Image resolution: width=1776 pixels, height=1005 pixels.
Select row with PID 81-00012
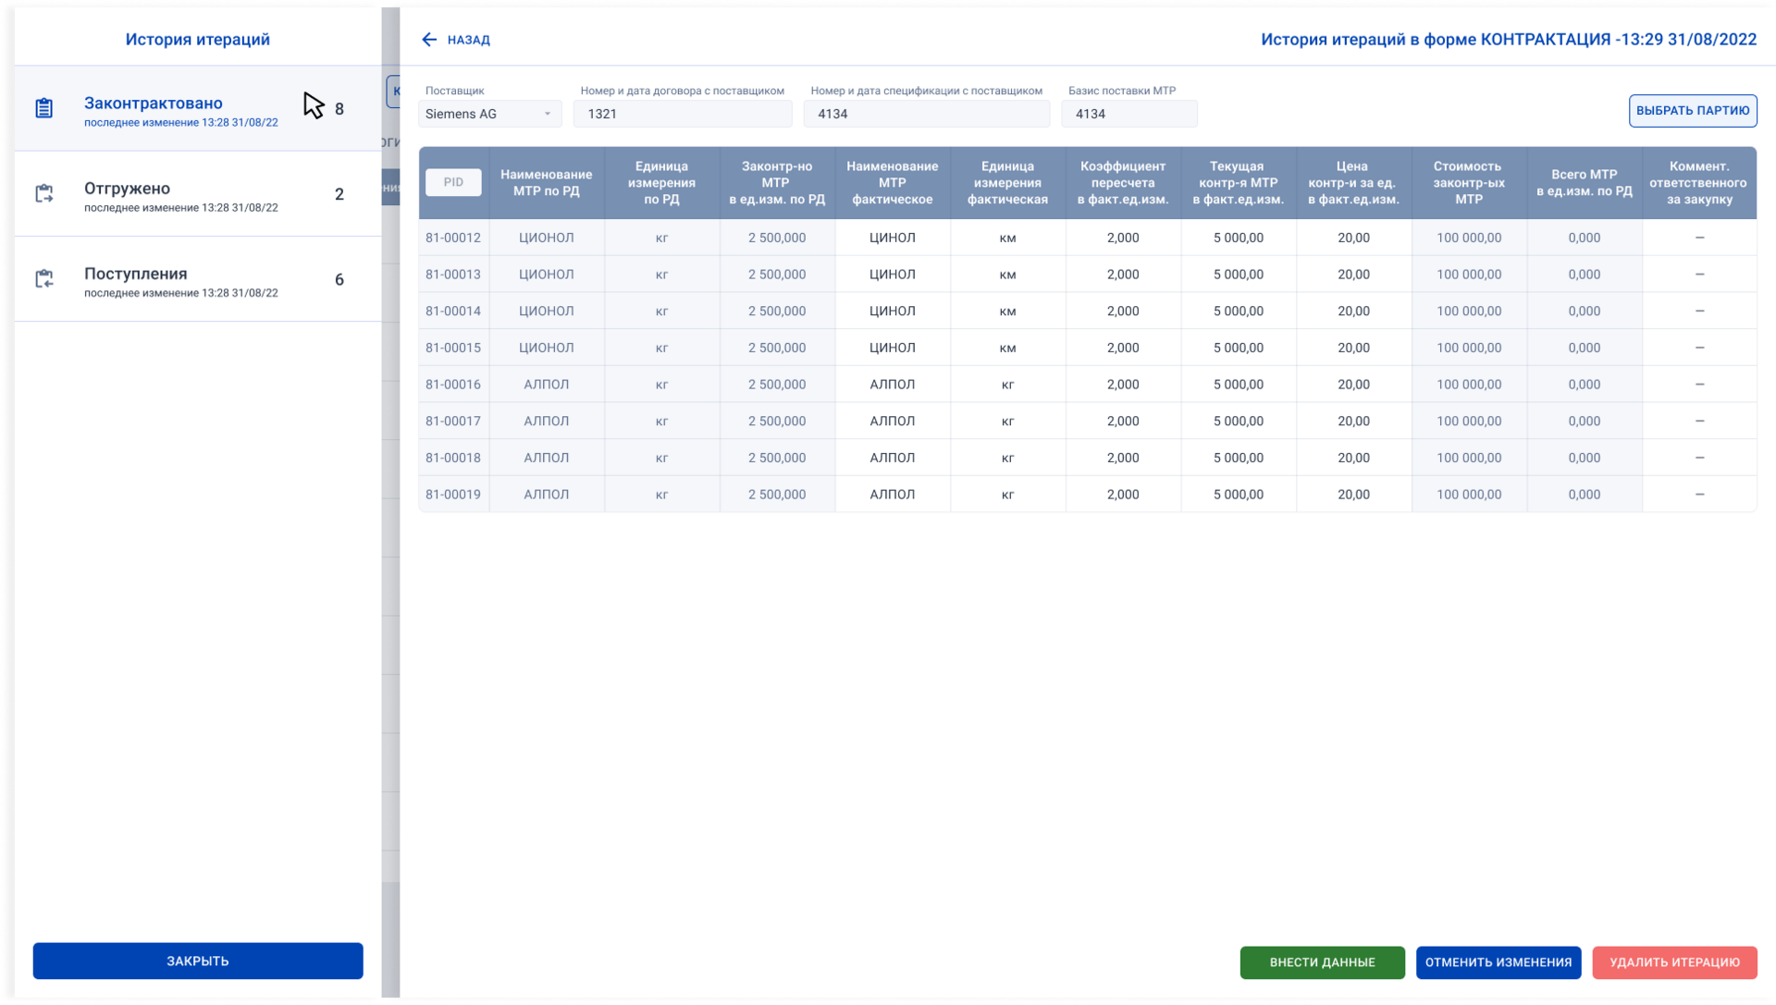click(x=1088, y=238)
